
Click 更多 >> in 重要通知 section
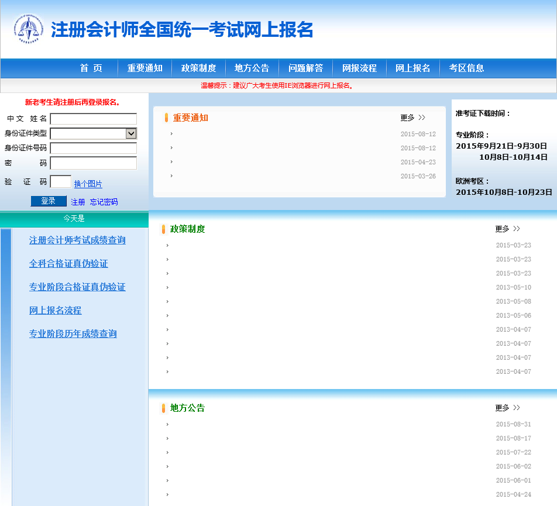412,118
